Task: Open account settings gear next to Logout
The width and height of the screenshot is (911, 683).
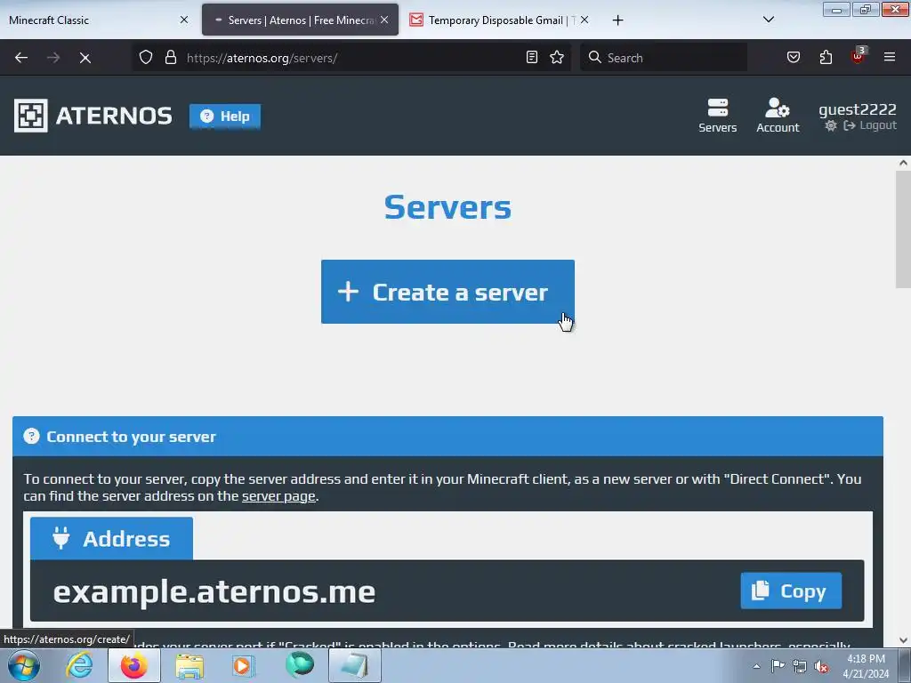Action: pos(831,125)
